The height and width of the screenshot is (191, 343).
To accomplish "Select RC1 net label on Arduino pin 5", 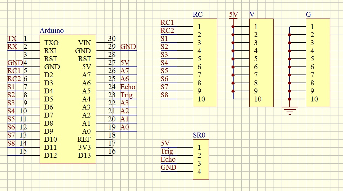I will point(14,71).
